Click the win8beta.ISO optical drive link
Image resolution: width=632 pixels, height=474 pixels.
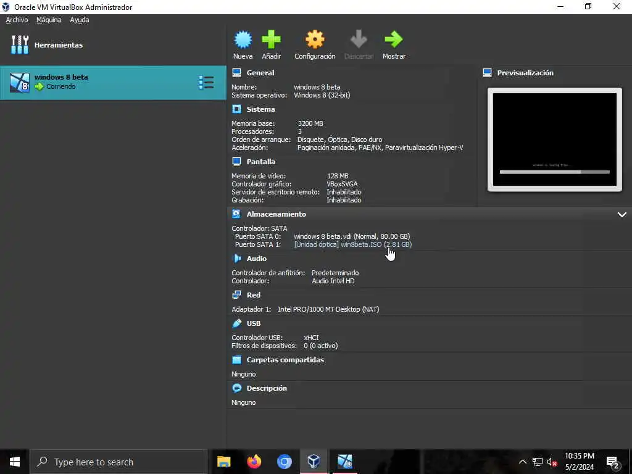(x=352, y=244)
